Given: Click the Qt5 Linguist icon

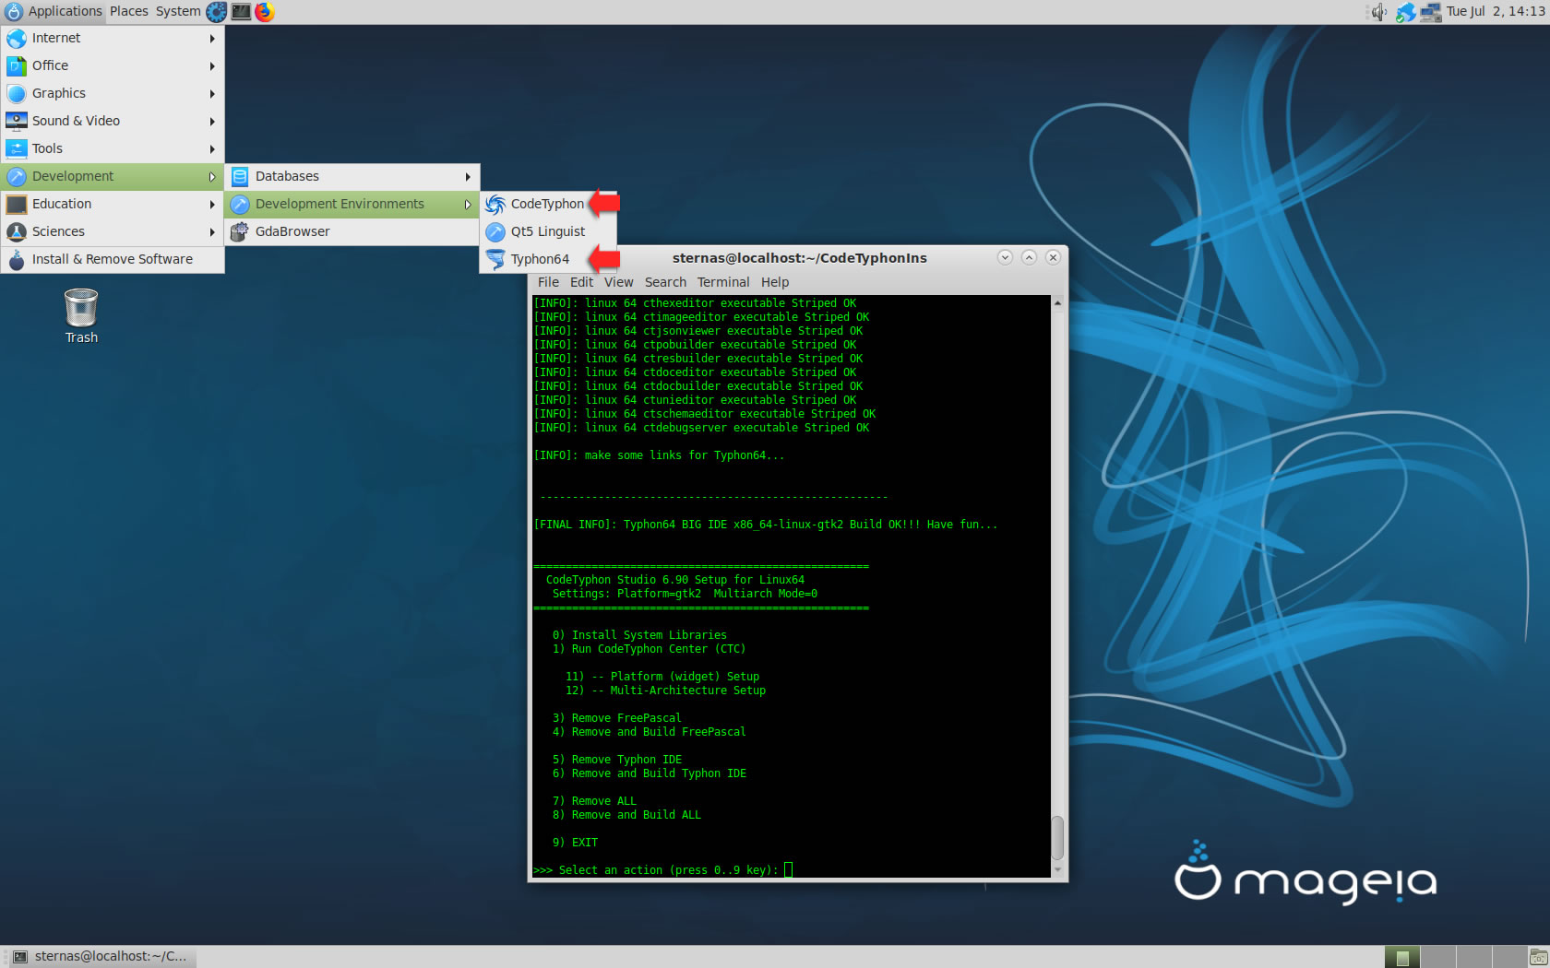Looking at the screenshot, I should click(x=495, y=231).
